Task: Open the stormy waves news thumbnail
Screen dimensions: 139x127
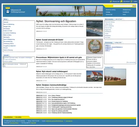Action: (95, 28)
